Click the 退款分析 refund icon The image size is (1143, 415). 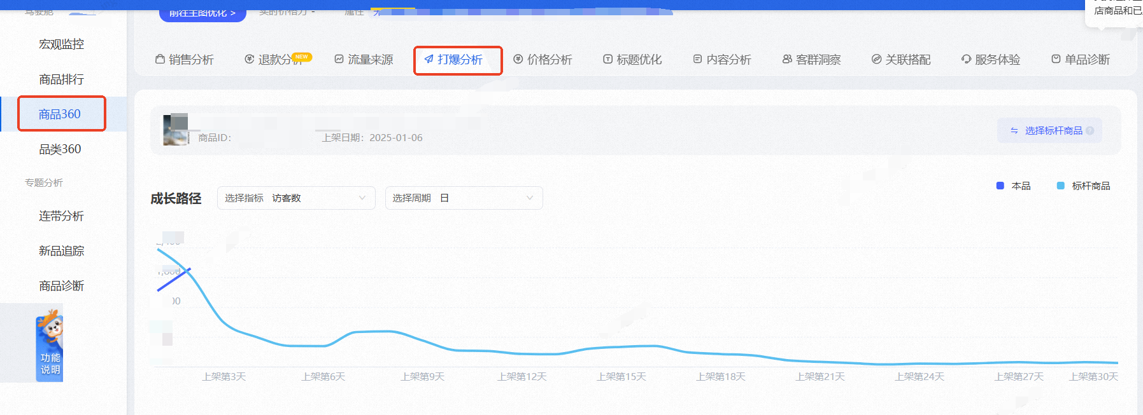pyautogui.click(x=249, y=59)
